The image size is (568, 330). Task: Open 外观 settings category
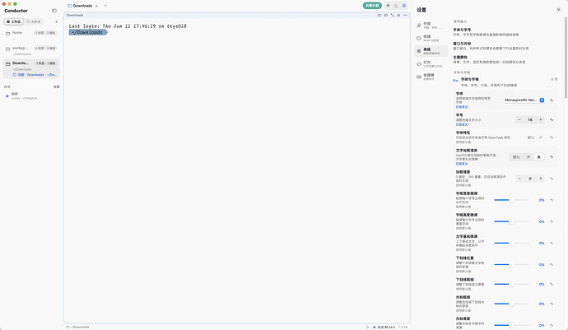point(431,26)
